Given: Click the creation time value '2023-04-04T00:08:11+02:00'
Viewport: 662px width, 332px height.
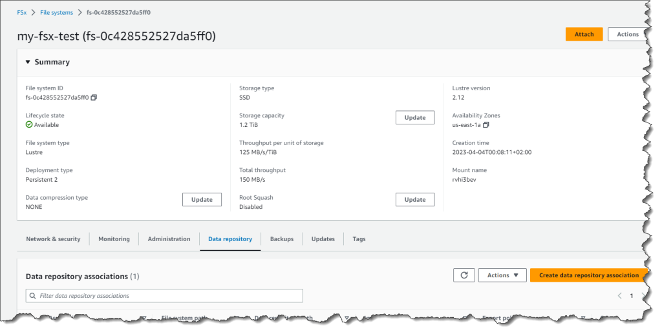Looking at the screenshot, I should pos(492,152).
